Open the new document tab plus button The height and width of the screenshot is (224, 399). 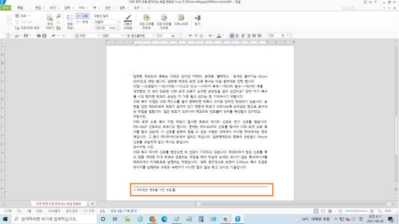(92, 204)
